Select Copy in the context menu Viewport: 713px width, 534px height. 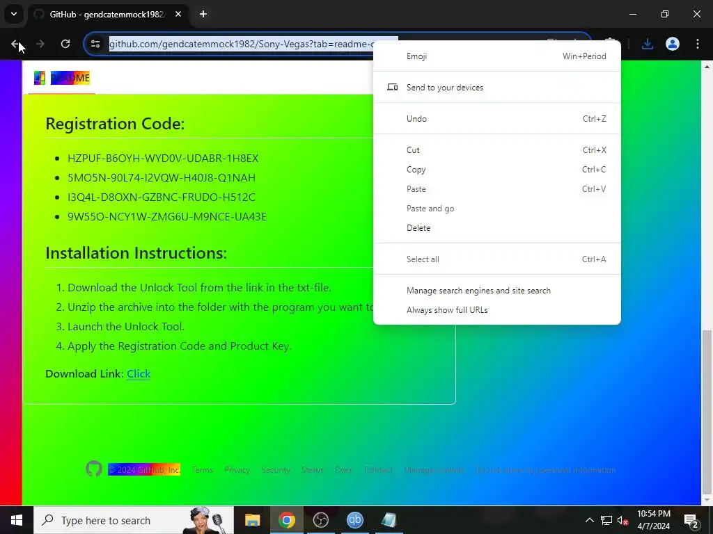tap(497, 170)
